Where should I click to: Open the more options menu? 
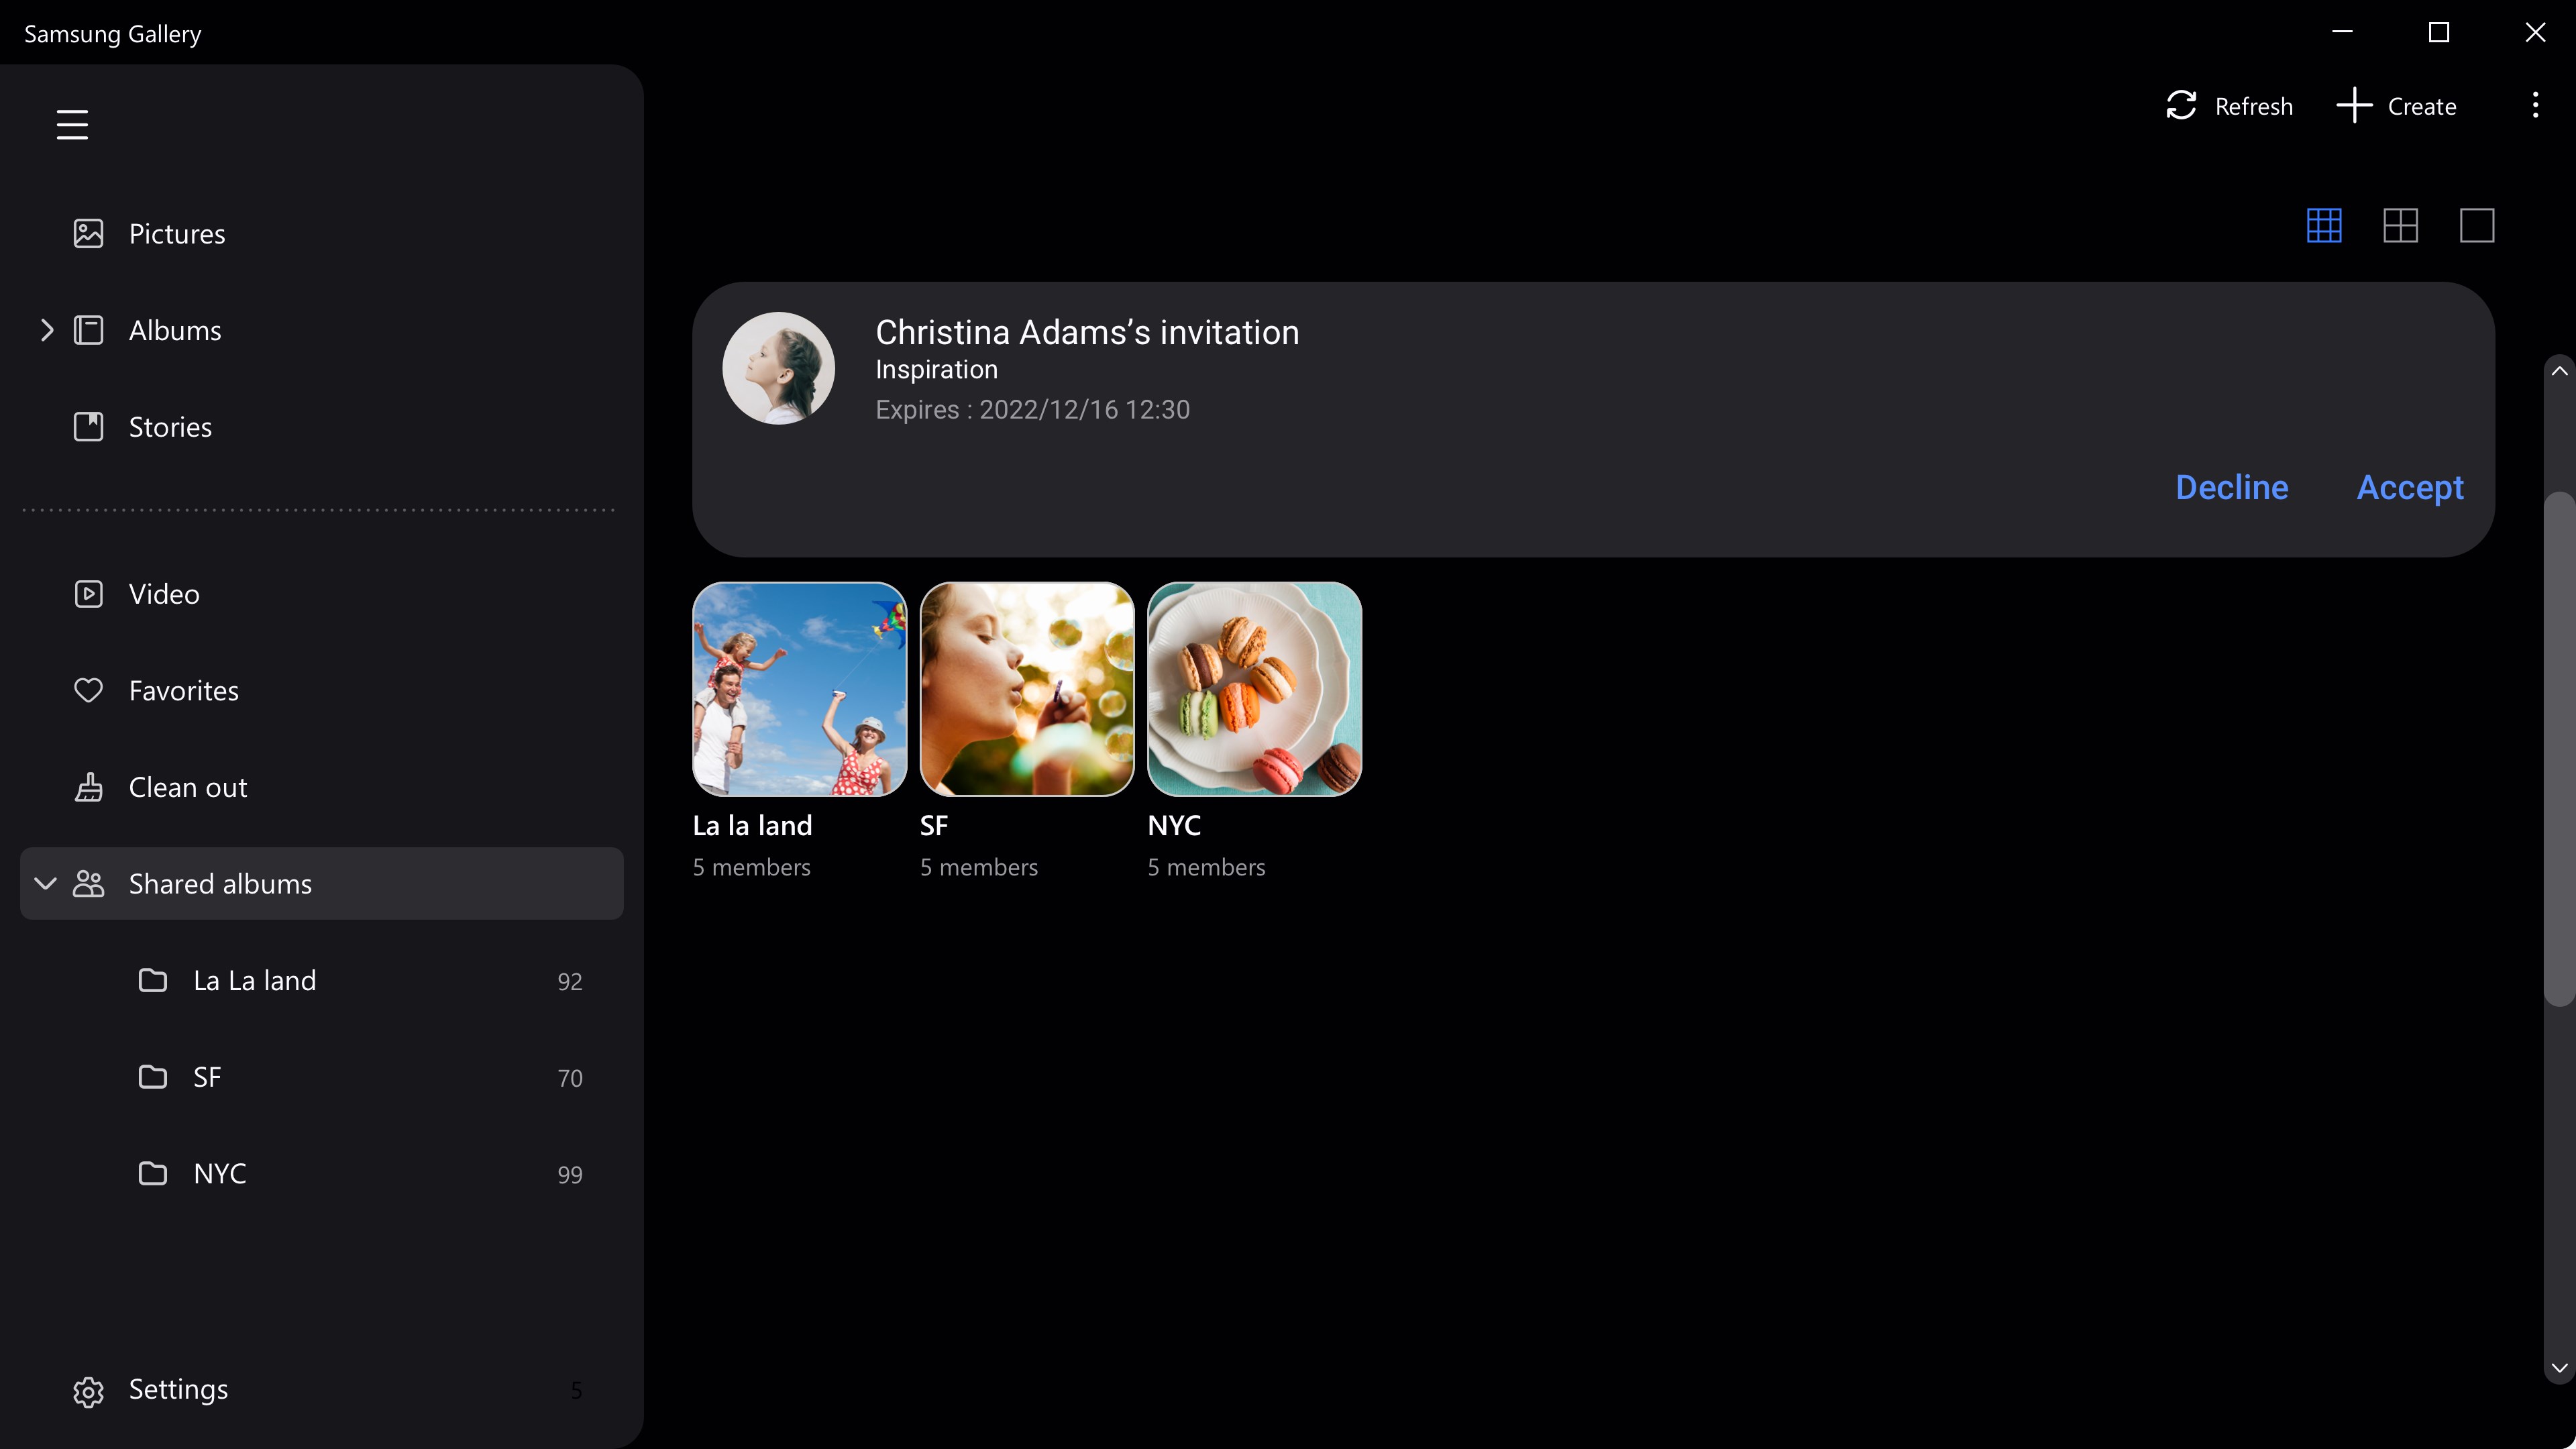(2535, 105)
